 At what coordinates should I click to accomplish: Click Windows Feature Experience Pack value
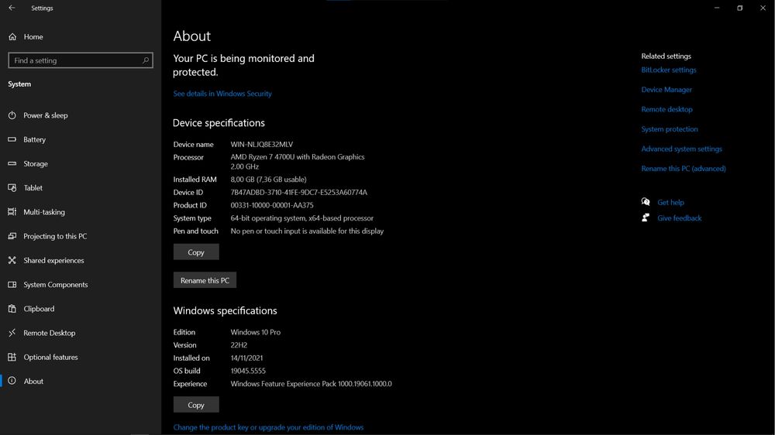pyautogui.click(x=311, y=383)
